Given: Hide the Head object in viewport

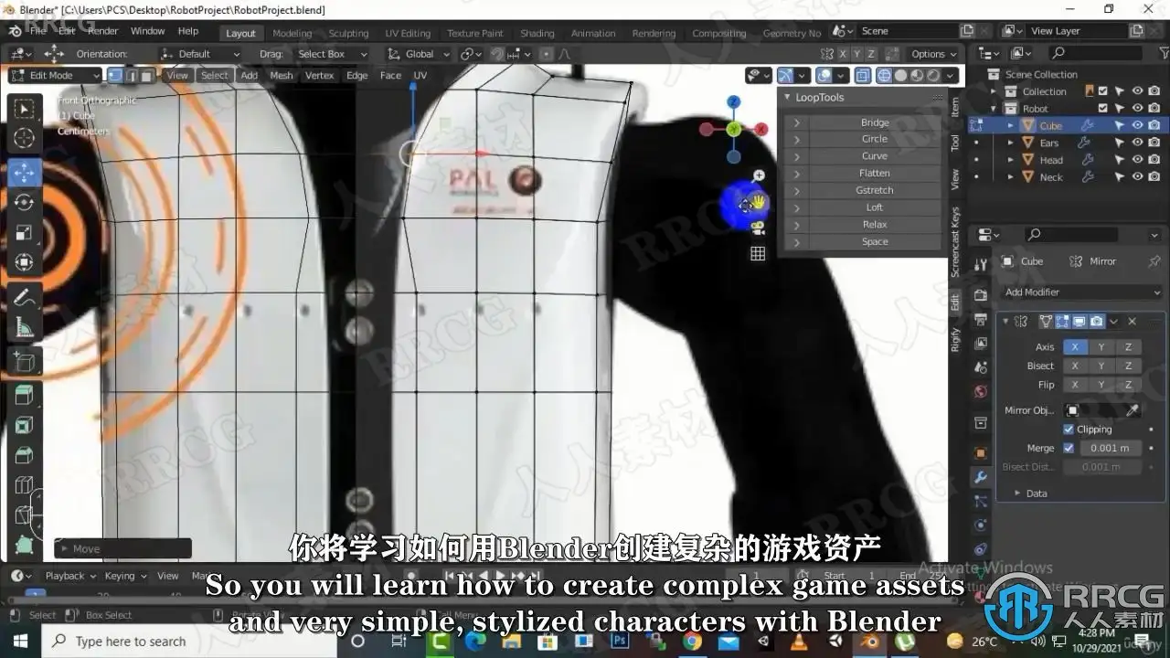Looking at the screenshot, I should [1137, 160].
